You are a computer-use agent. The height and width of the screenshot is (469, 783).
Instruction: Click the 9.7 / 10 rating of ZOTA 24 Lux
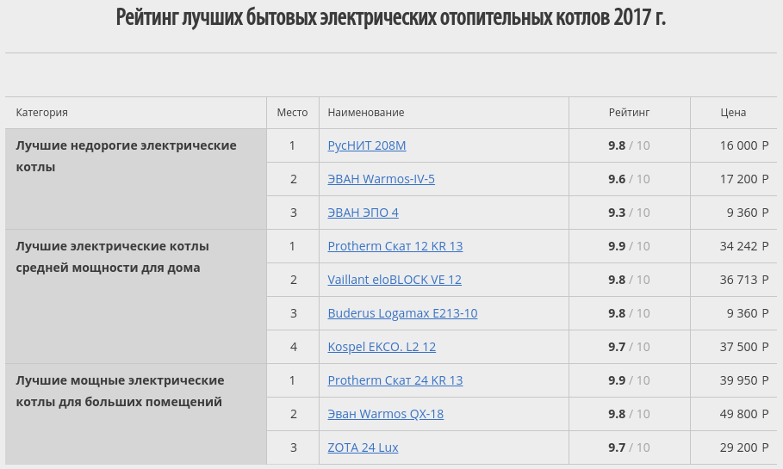(629, 447)
